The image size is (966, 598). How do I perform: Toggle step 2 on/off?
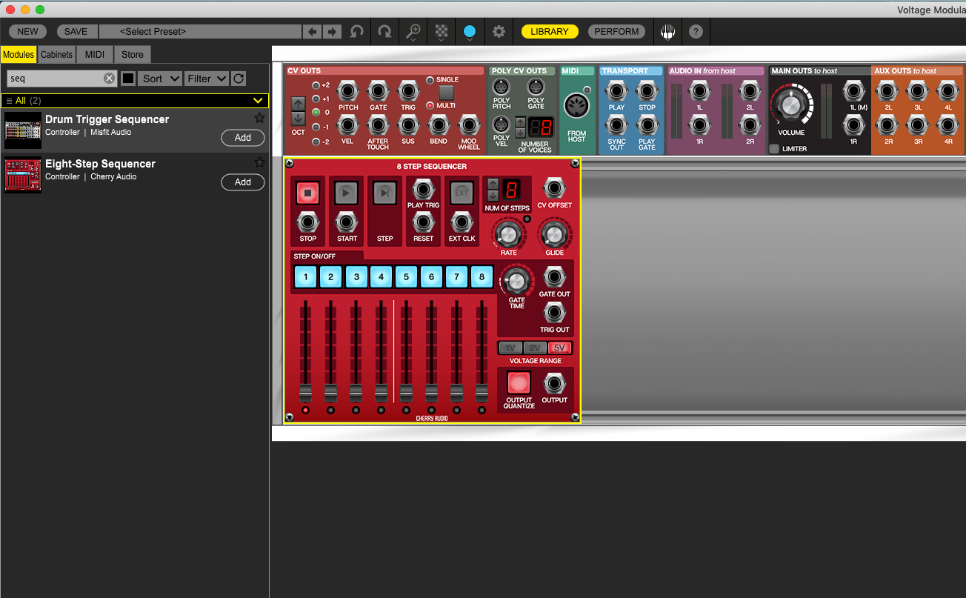tap(330, 277)
